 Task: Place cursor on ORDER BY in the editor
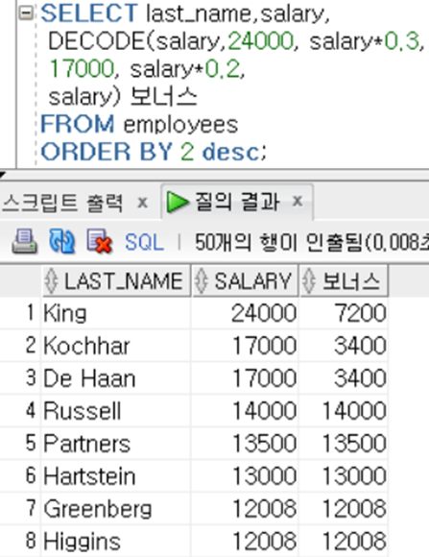click(107, 152)
